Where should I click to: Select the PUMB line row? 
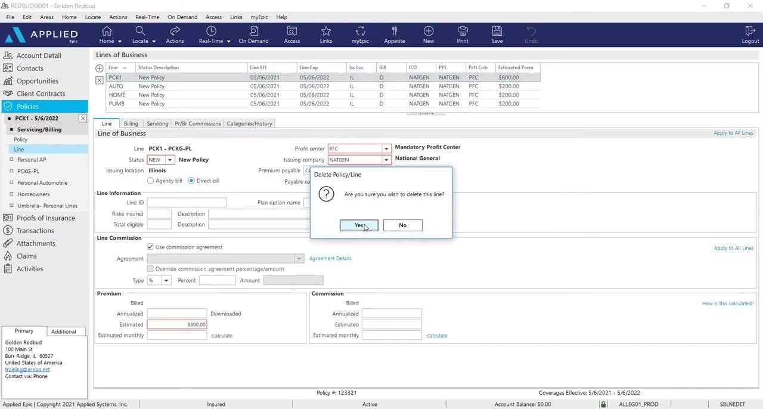coord(322,104)
